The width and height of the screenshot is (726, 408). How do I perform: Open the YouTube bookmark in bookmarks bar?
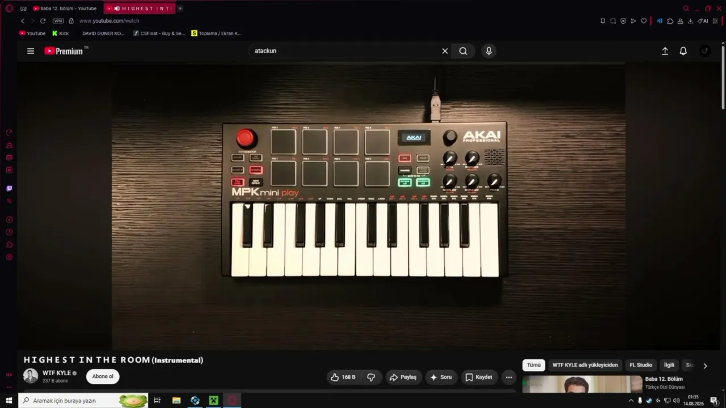coord(32,33)
